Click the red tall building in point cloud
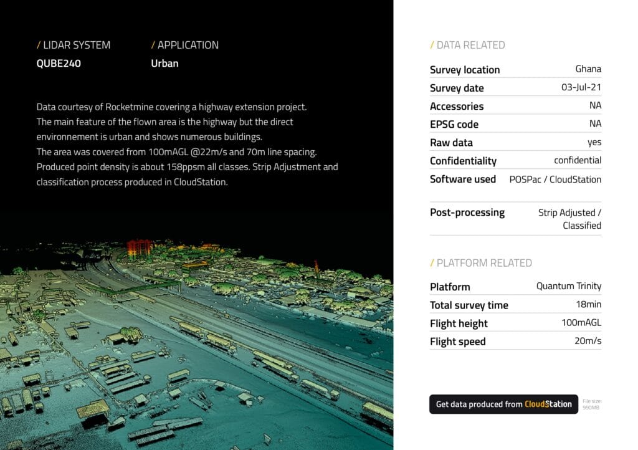The width and height of the screenshot is (638, 450). tap(138, 248)
